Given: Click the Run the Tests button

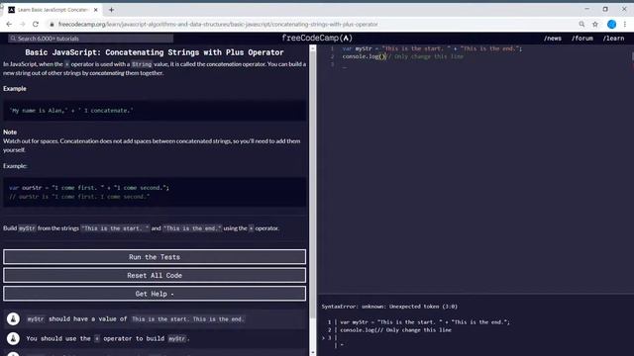Looking at the screenshot, I should [x=155, y=257].
